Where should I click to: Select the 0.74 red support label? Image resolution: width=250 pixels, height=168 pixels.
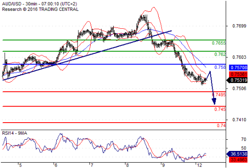(221, 126)
